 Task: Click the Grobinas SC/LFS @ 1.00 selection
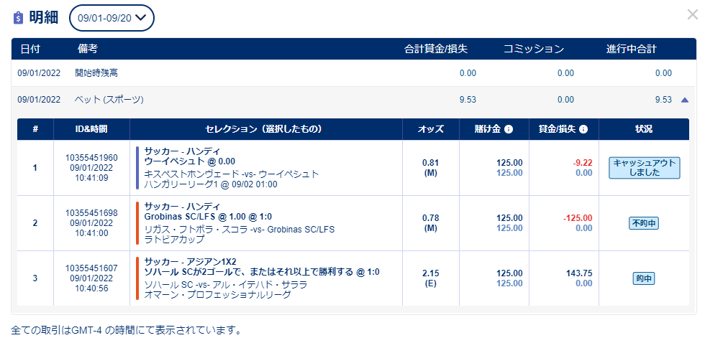coord(208,217)
